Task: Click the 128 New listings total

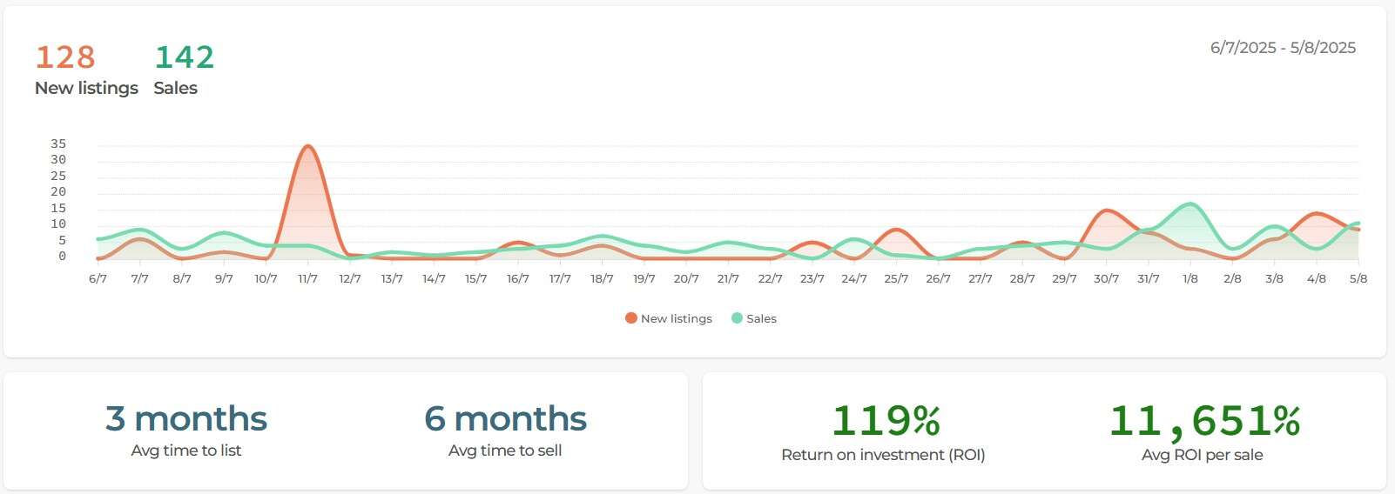Action: tap(64, 57)
